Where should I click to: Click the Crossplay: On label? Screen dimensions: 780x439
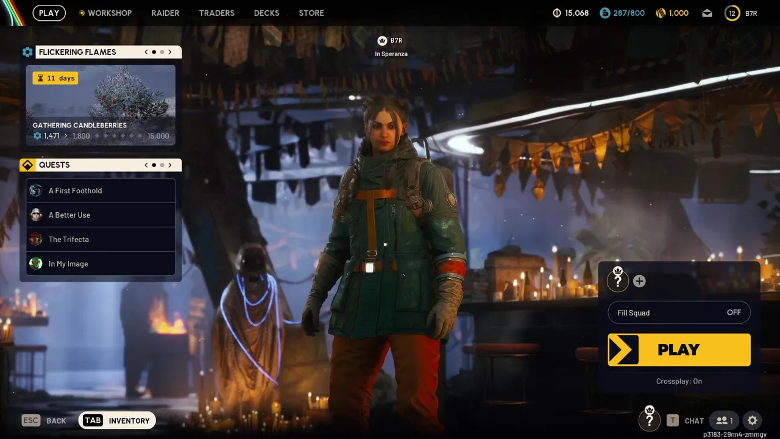(679, 381)
